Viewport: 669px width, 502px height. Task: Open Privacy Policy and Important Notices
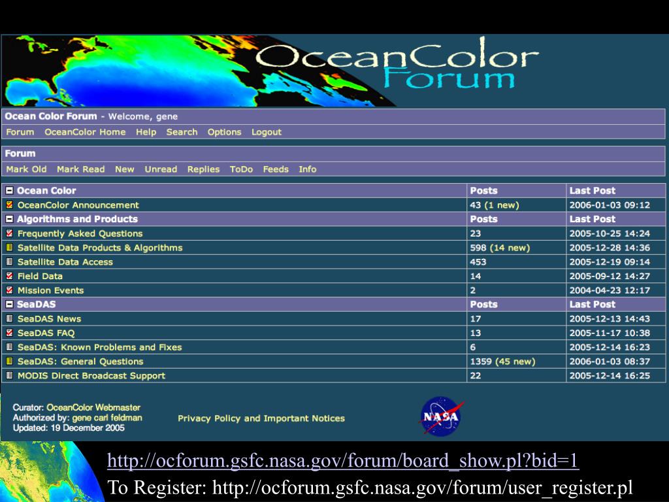point(261,418)
